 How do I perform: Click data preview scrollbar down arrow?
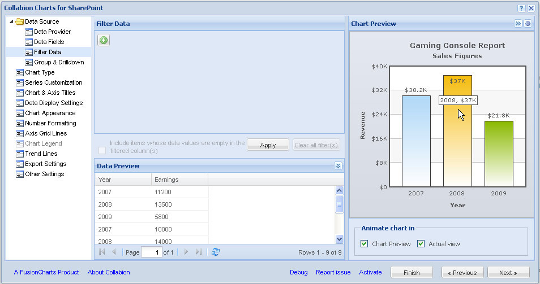(x=339, y=239)
